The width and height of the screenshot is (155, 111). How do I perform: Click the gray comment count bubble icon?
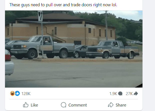[120, 94]
